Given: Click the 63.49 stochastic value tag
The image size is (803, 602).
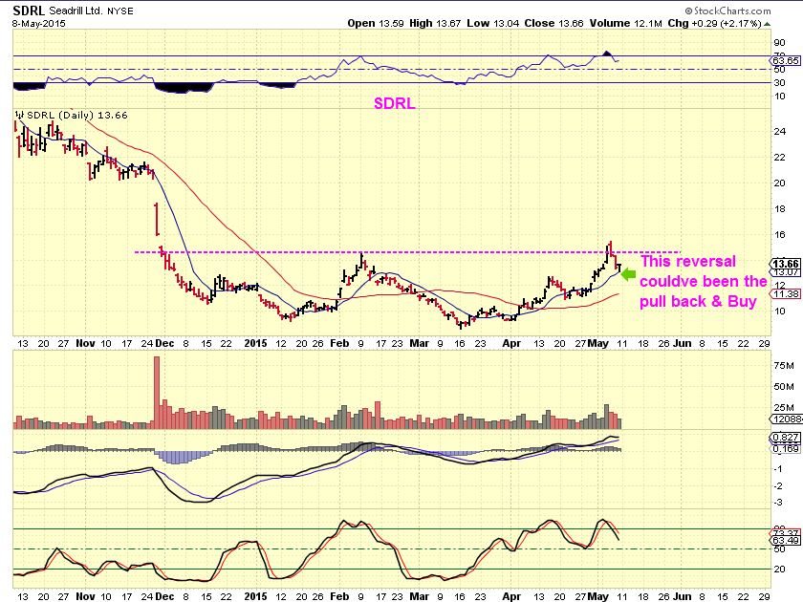Looking at the screenshot, I should click(785, 541).
